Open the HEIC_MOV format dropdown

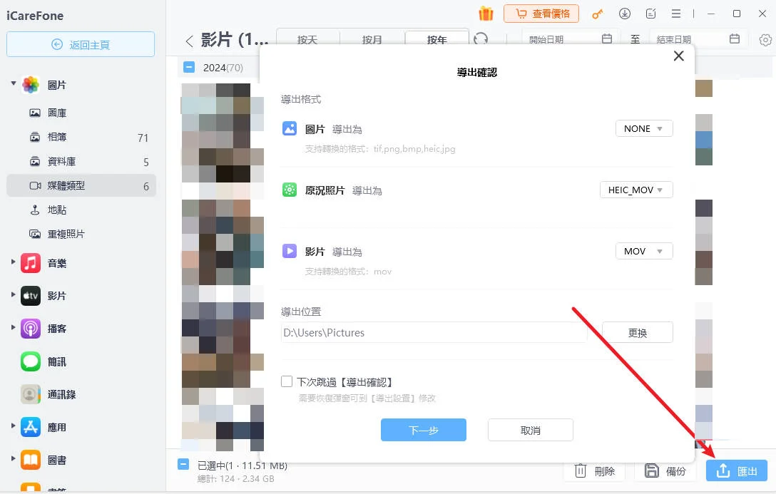[x=636, y=190]
